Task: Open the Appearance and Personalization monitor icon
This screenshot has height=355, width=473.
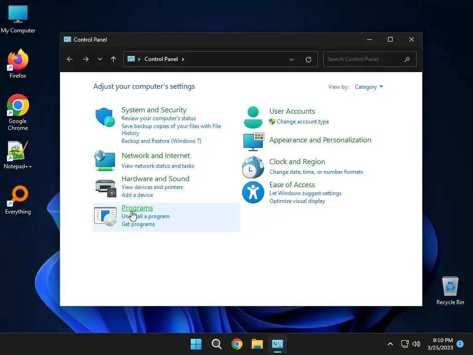Action: (254, 141)
